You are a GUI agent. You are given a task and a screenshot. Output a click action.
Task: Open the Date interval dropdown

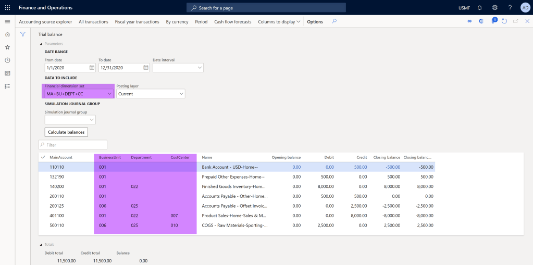(x=200, y=68)
